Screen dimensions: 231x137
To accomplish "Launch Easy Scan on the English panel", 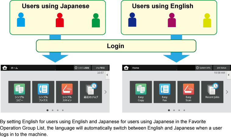I will tap(188, 92).
